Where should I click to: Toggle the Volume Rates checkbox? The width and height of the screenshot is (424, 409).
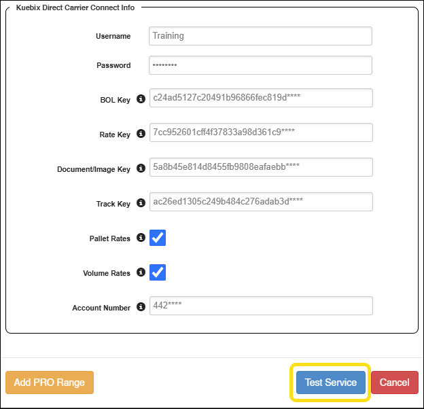(x=158, y=272)
